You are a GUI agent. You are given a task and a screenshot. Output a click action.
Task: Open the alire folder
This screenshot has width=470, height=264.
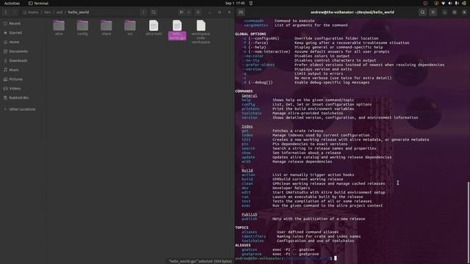59,28
